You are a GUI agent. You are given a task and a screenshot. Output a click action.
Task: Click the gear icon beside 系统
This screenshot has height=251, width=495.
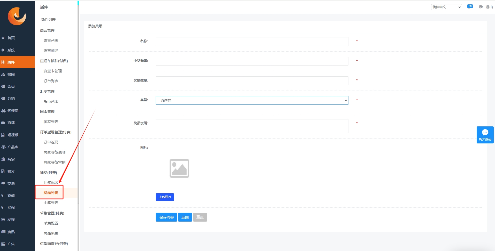click(3, 50)
